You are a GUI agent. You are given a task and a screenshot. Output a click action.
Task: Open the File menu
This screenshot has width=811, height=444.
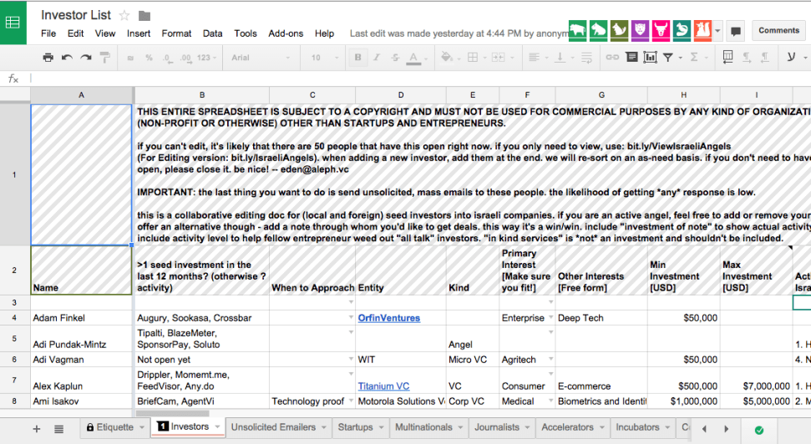pyautogui.click(x=48, y=33)
